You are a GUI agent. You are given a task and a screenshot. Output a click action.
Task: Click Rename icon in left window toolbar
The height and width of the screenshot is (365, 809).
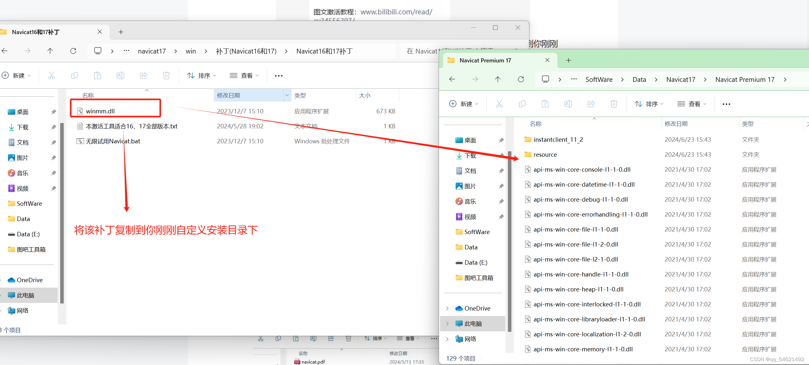point(120,75)
